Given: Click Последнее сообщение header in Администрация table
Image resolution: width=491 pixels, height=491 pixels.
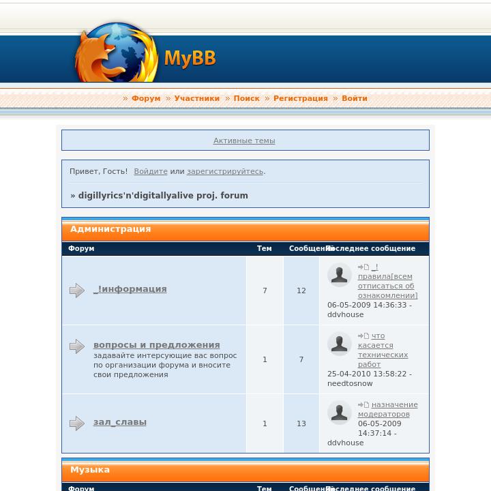Looking at the screenshot, I should tap(371, 248).
